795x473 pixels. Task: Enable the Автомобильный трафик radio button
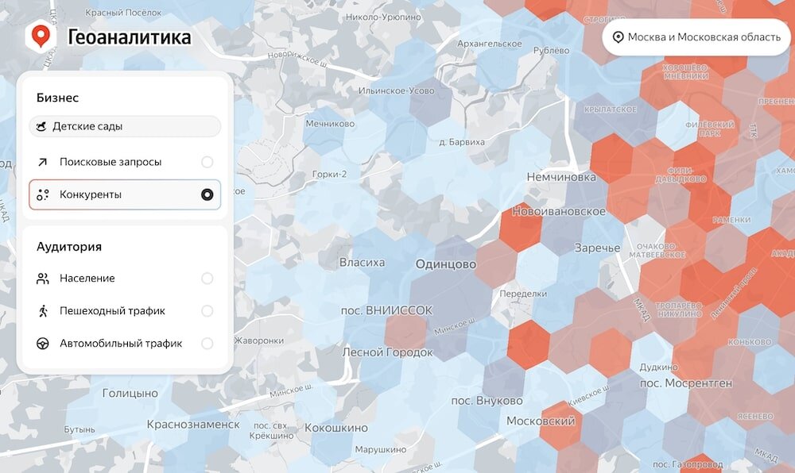pyautogui.click(x=207, y=344)
